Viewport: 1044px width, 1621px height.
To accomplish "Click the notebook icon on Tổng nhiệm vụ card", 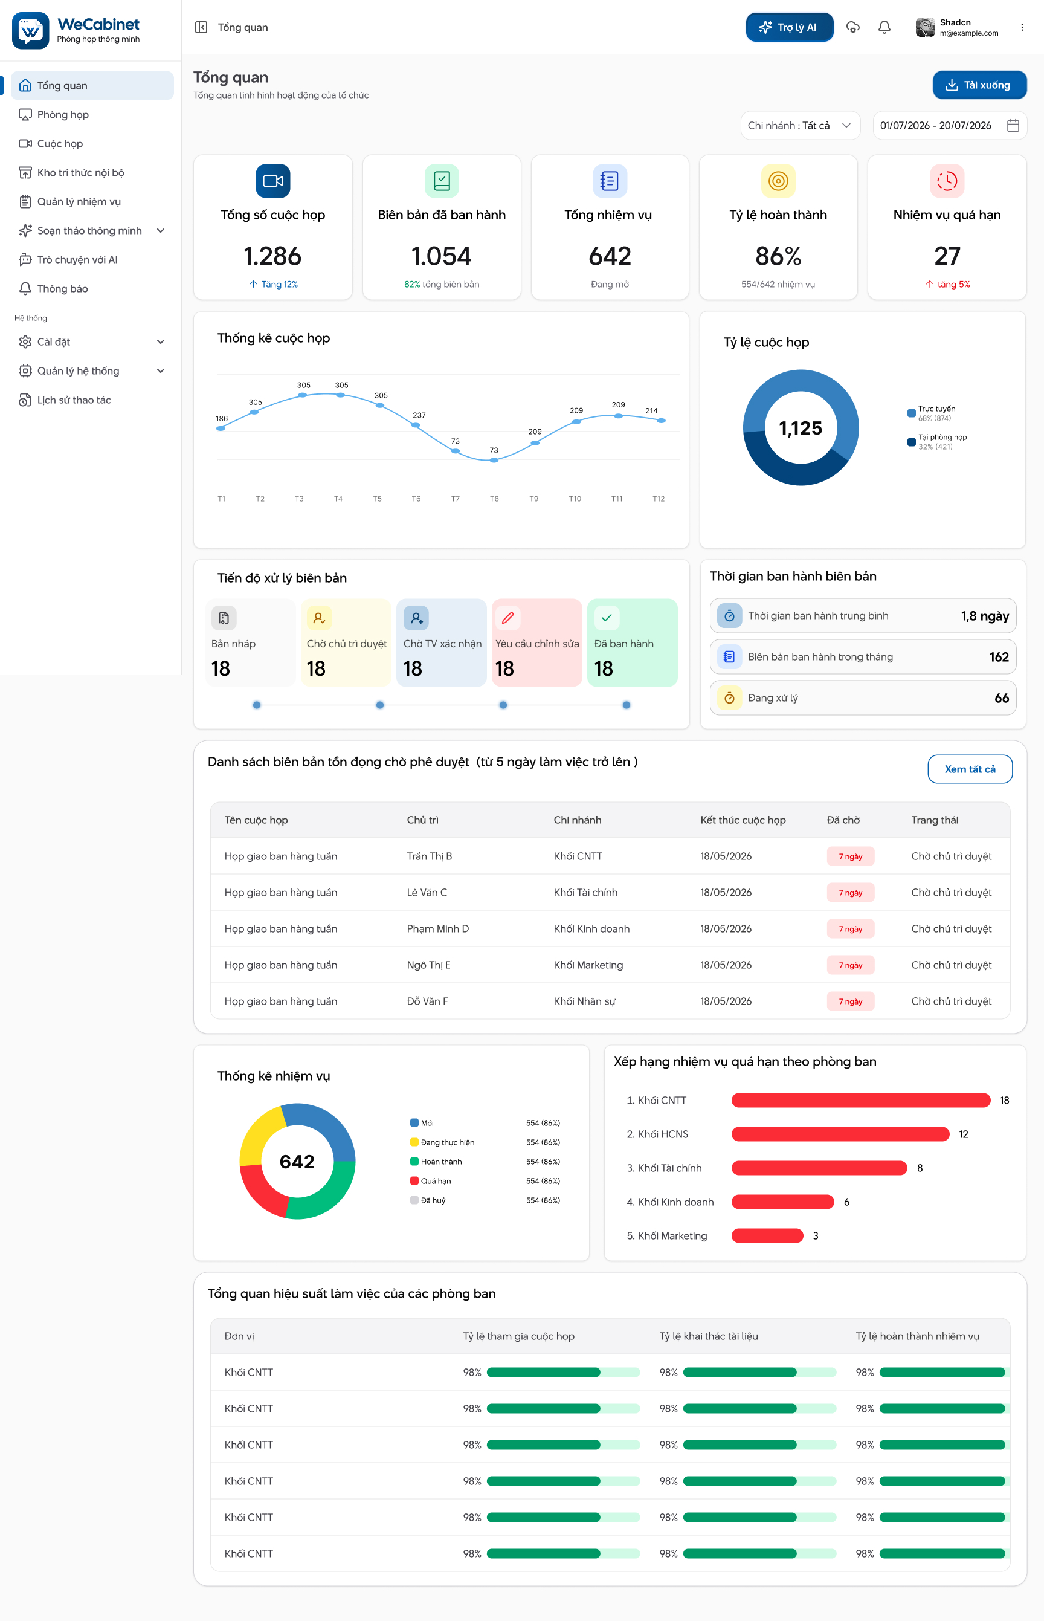I will click(x=610, y=181).
